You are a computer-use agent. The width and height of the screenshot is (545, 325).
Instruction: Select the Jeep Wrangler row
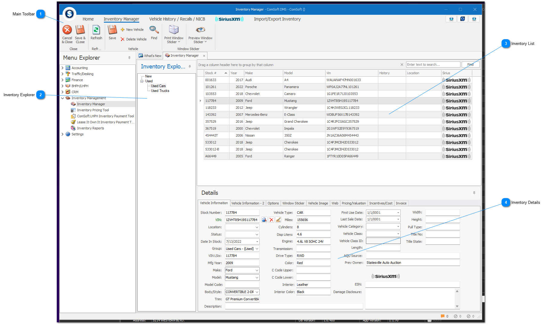tap(338, 108)
